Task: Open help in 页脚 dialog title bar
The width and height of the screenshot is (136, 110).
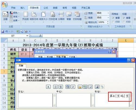Action: [x=129, y=60]
